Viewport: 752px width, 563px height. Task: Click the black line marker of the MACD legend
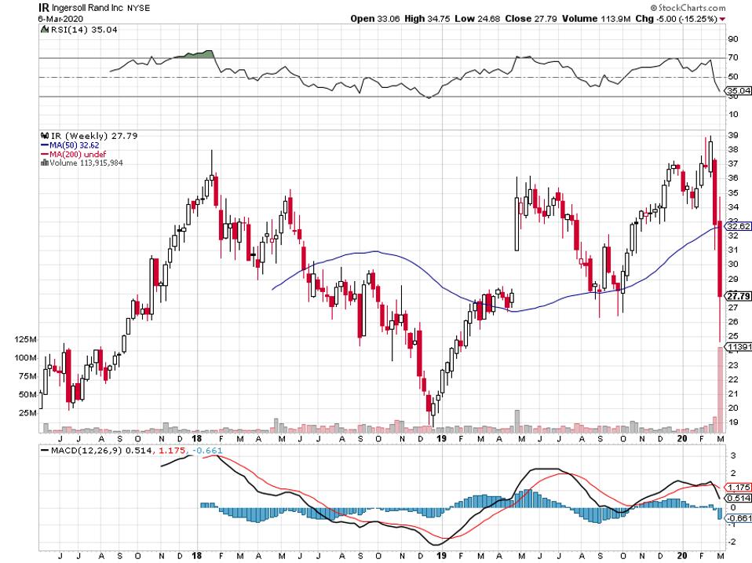45,451
